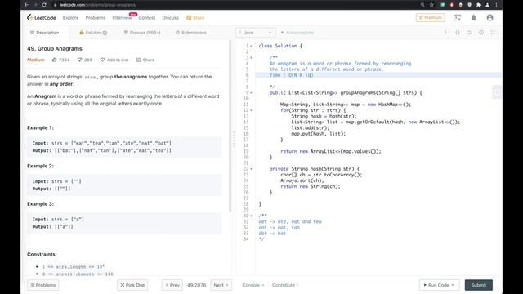Click the editor info icon
The height and width of the screenshot is (294, 523).
[445, 33]
